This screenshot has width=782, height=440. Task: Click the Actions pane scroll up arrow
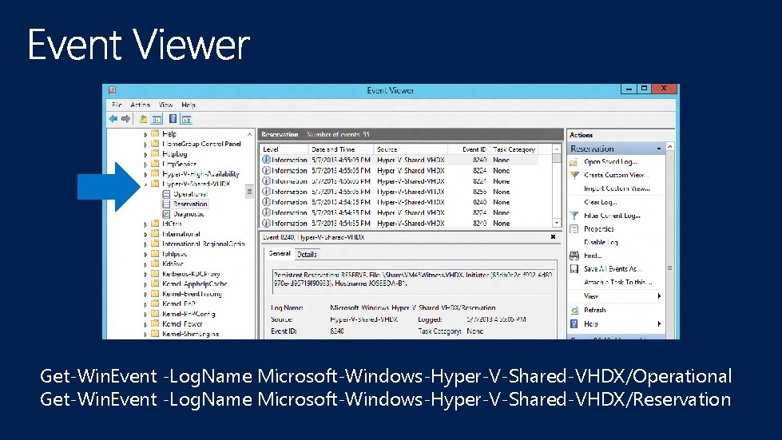click(670, 146)
